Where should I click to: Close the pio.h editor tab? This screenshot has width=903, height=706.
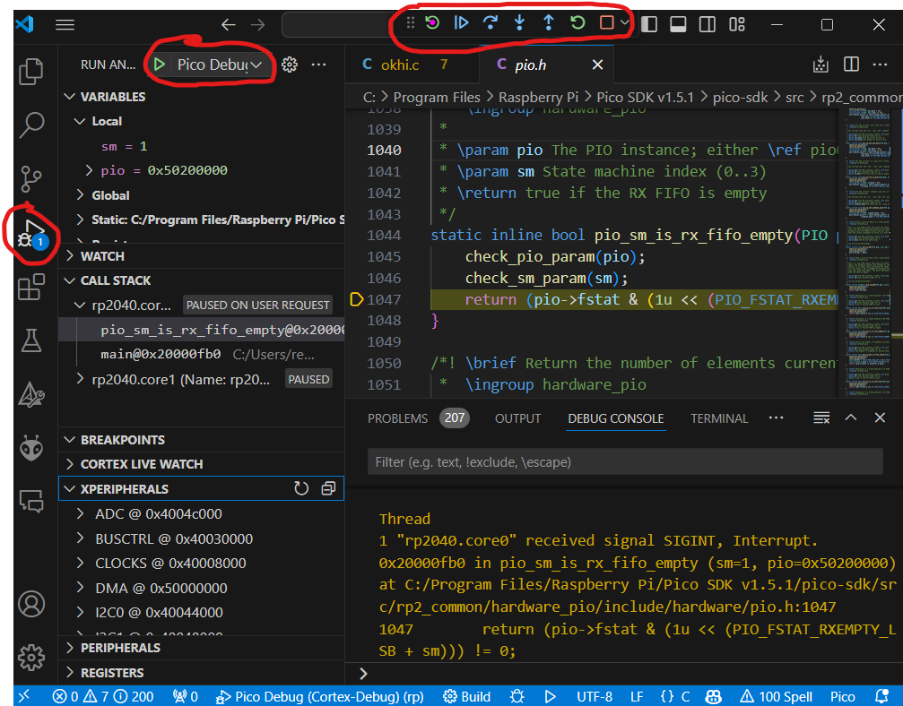click(598, 65)
